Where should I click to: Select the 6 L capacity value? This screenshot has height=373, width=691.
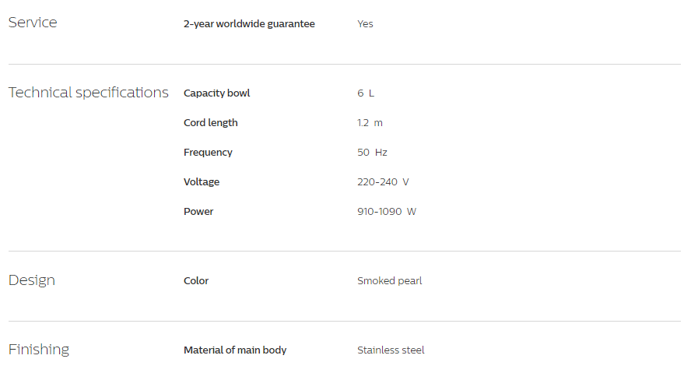366,93
